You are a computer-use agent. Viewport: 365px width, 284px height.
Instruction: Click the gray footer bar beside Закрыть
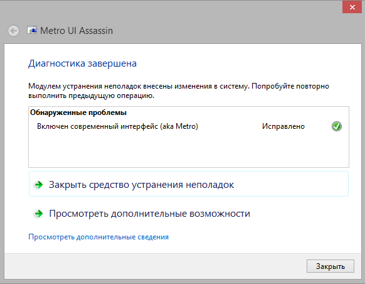(x=154, y=266)
